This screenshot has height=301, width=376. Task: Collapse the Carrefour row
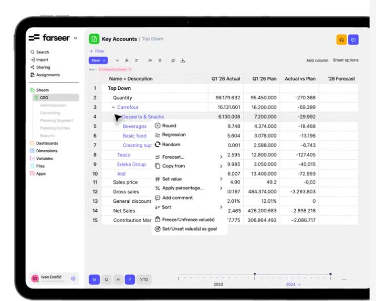[113, 107]
